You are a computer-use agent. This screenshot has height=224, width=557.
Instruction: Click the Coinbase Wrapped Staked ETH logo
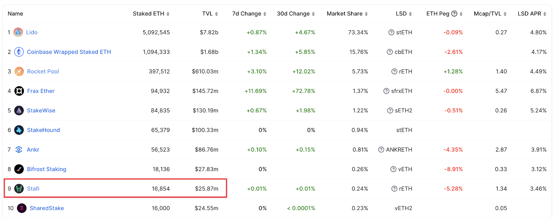pyautogui.click(x=19, y=52)
